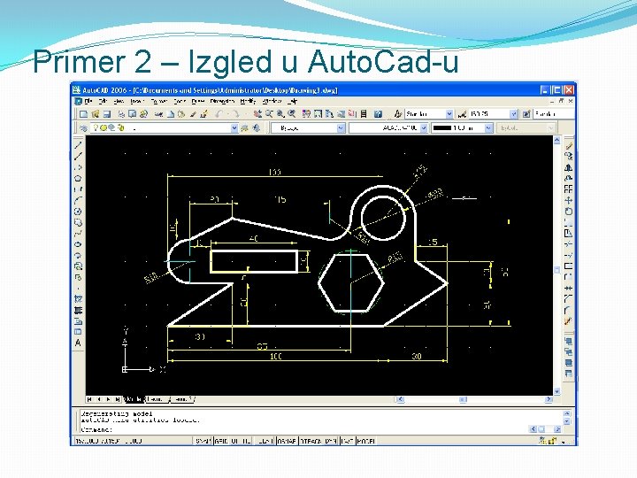
Task: Expand the lineweight control dropdown
Action: click(x=488, y=128)
